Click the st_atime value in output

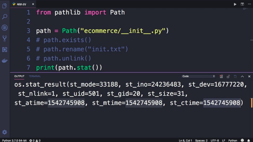point(66,103)
